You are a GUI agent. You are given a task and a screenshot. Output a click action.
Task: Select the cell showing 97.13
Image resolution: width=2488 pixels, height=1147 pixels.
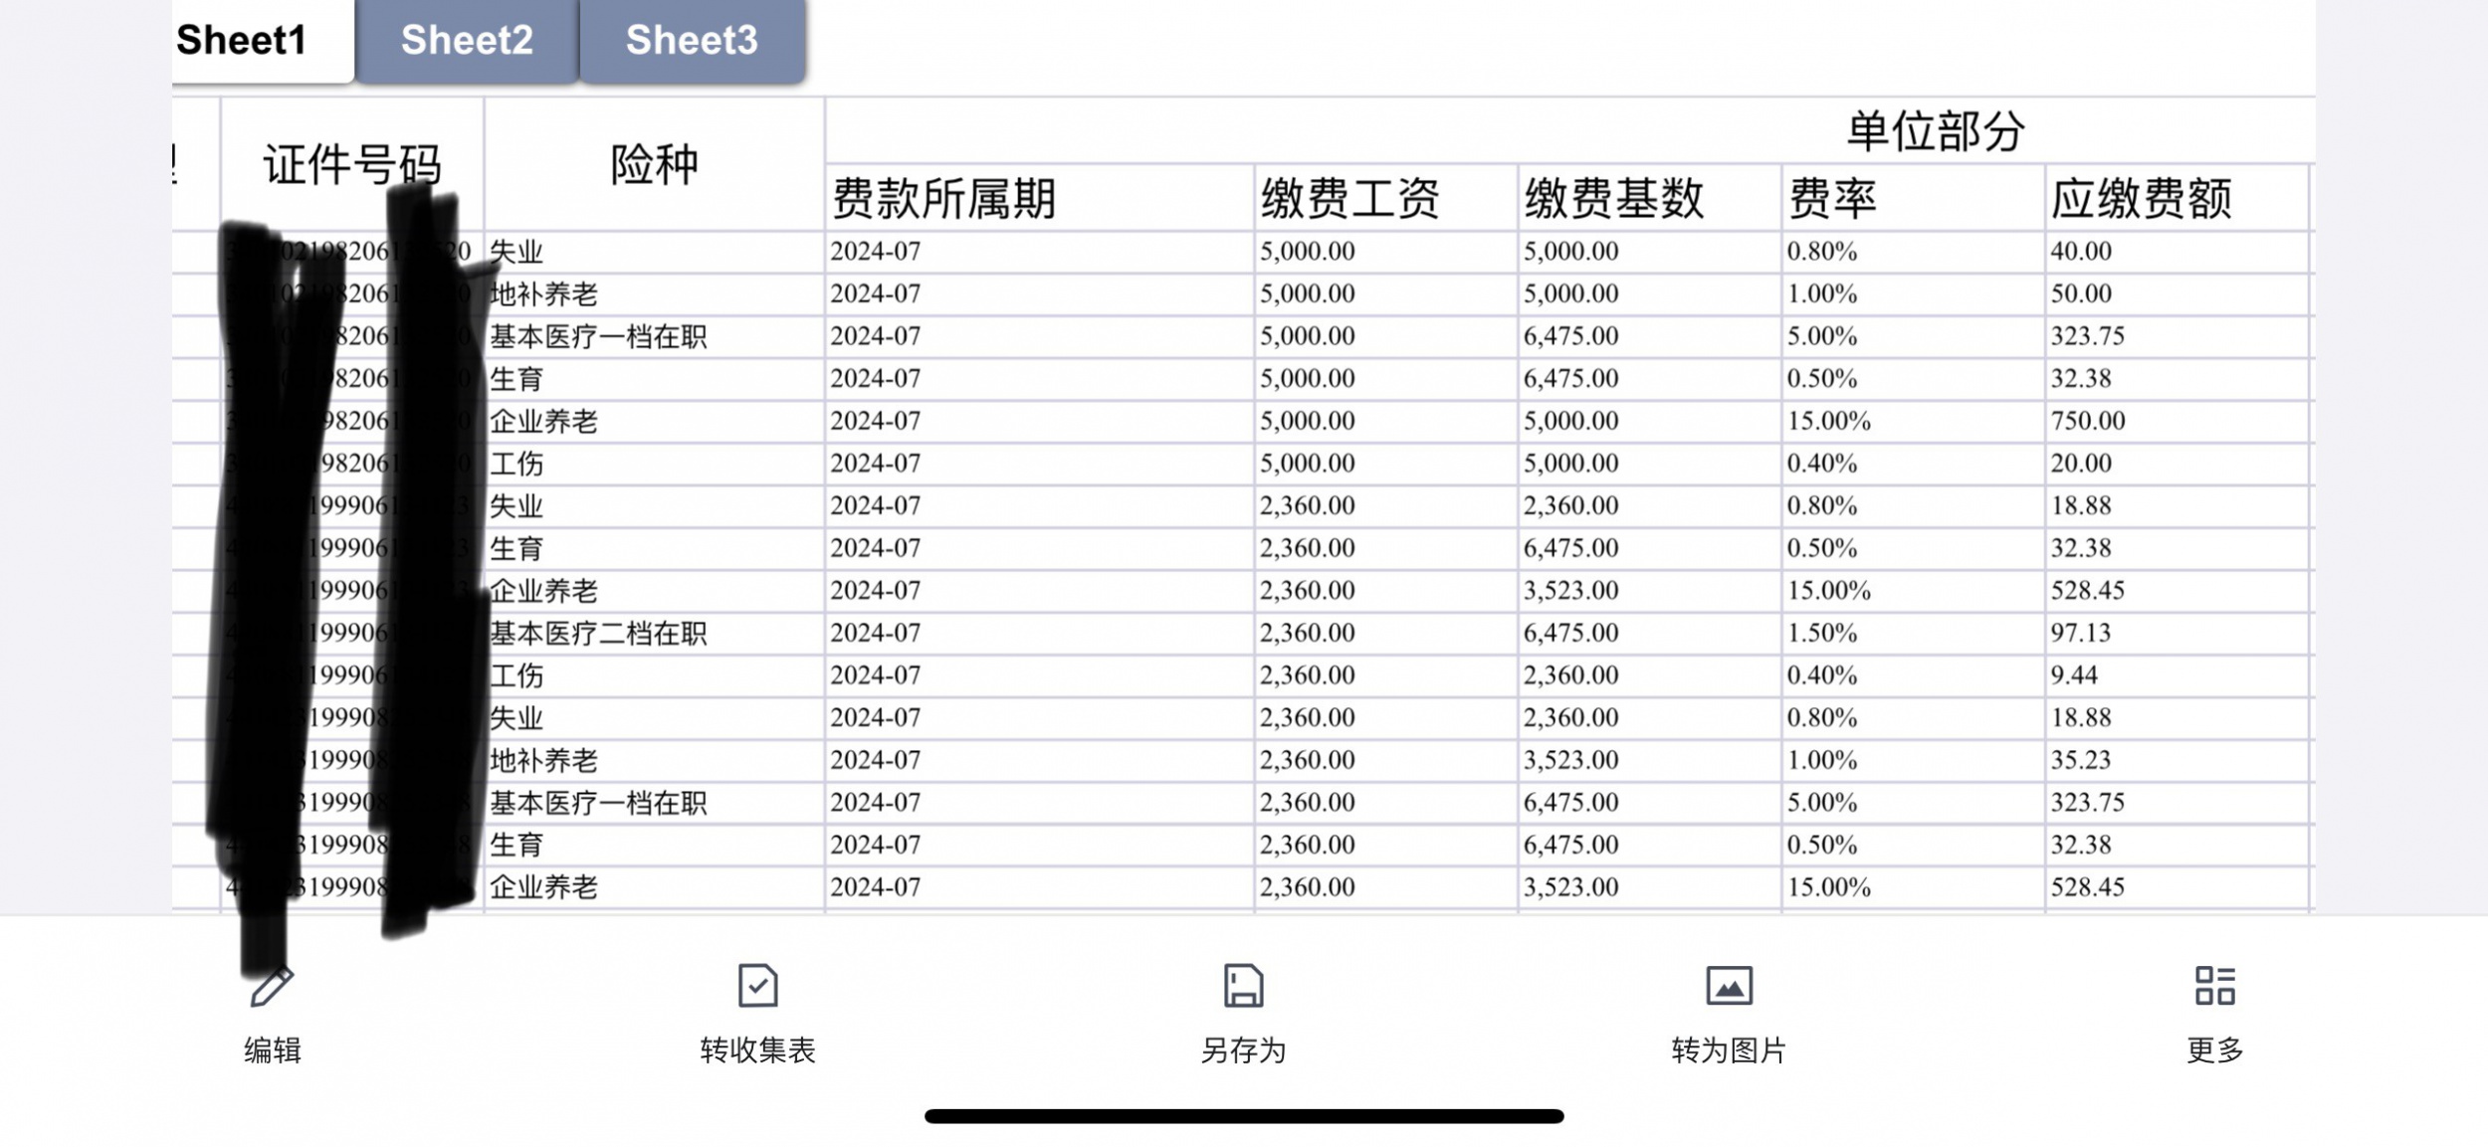tap(2176, 633)
